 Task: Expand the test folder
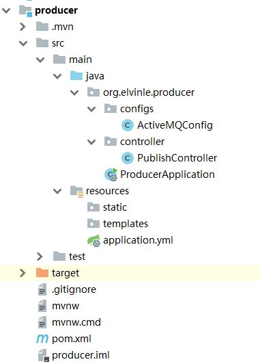(40, 257)
